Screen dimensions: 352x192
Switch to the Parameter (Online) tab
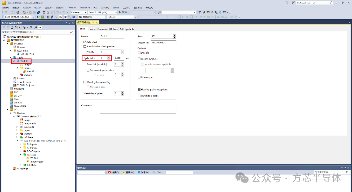107,29
